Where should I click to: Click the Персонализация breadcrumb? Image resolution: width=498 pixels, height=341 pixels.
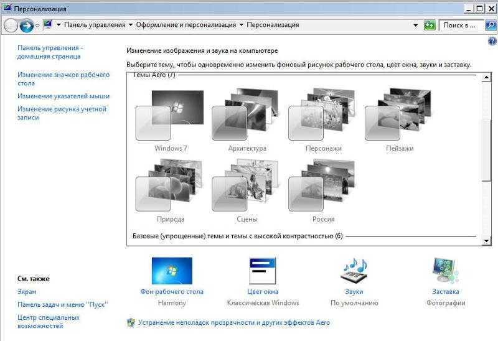tap(273, 25)
